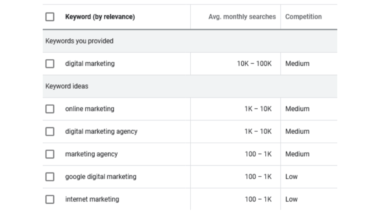Open the online marketing keyword
This screenshot has height=214, width=380.
(90, 109)
